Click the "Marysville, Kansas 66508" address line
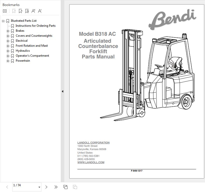The image size is (205, 192). (x=92, y=149)
